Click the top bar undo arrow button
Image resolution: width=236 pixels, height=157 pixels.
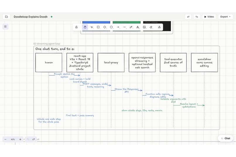188,17
